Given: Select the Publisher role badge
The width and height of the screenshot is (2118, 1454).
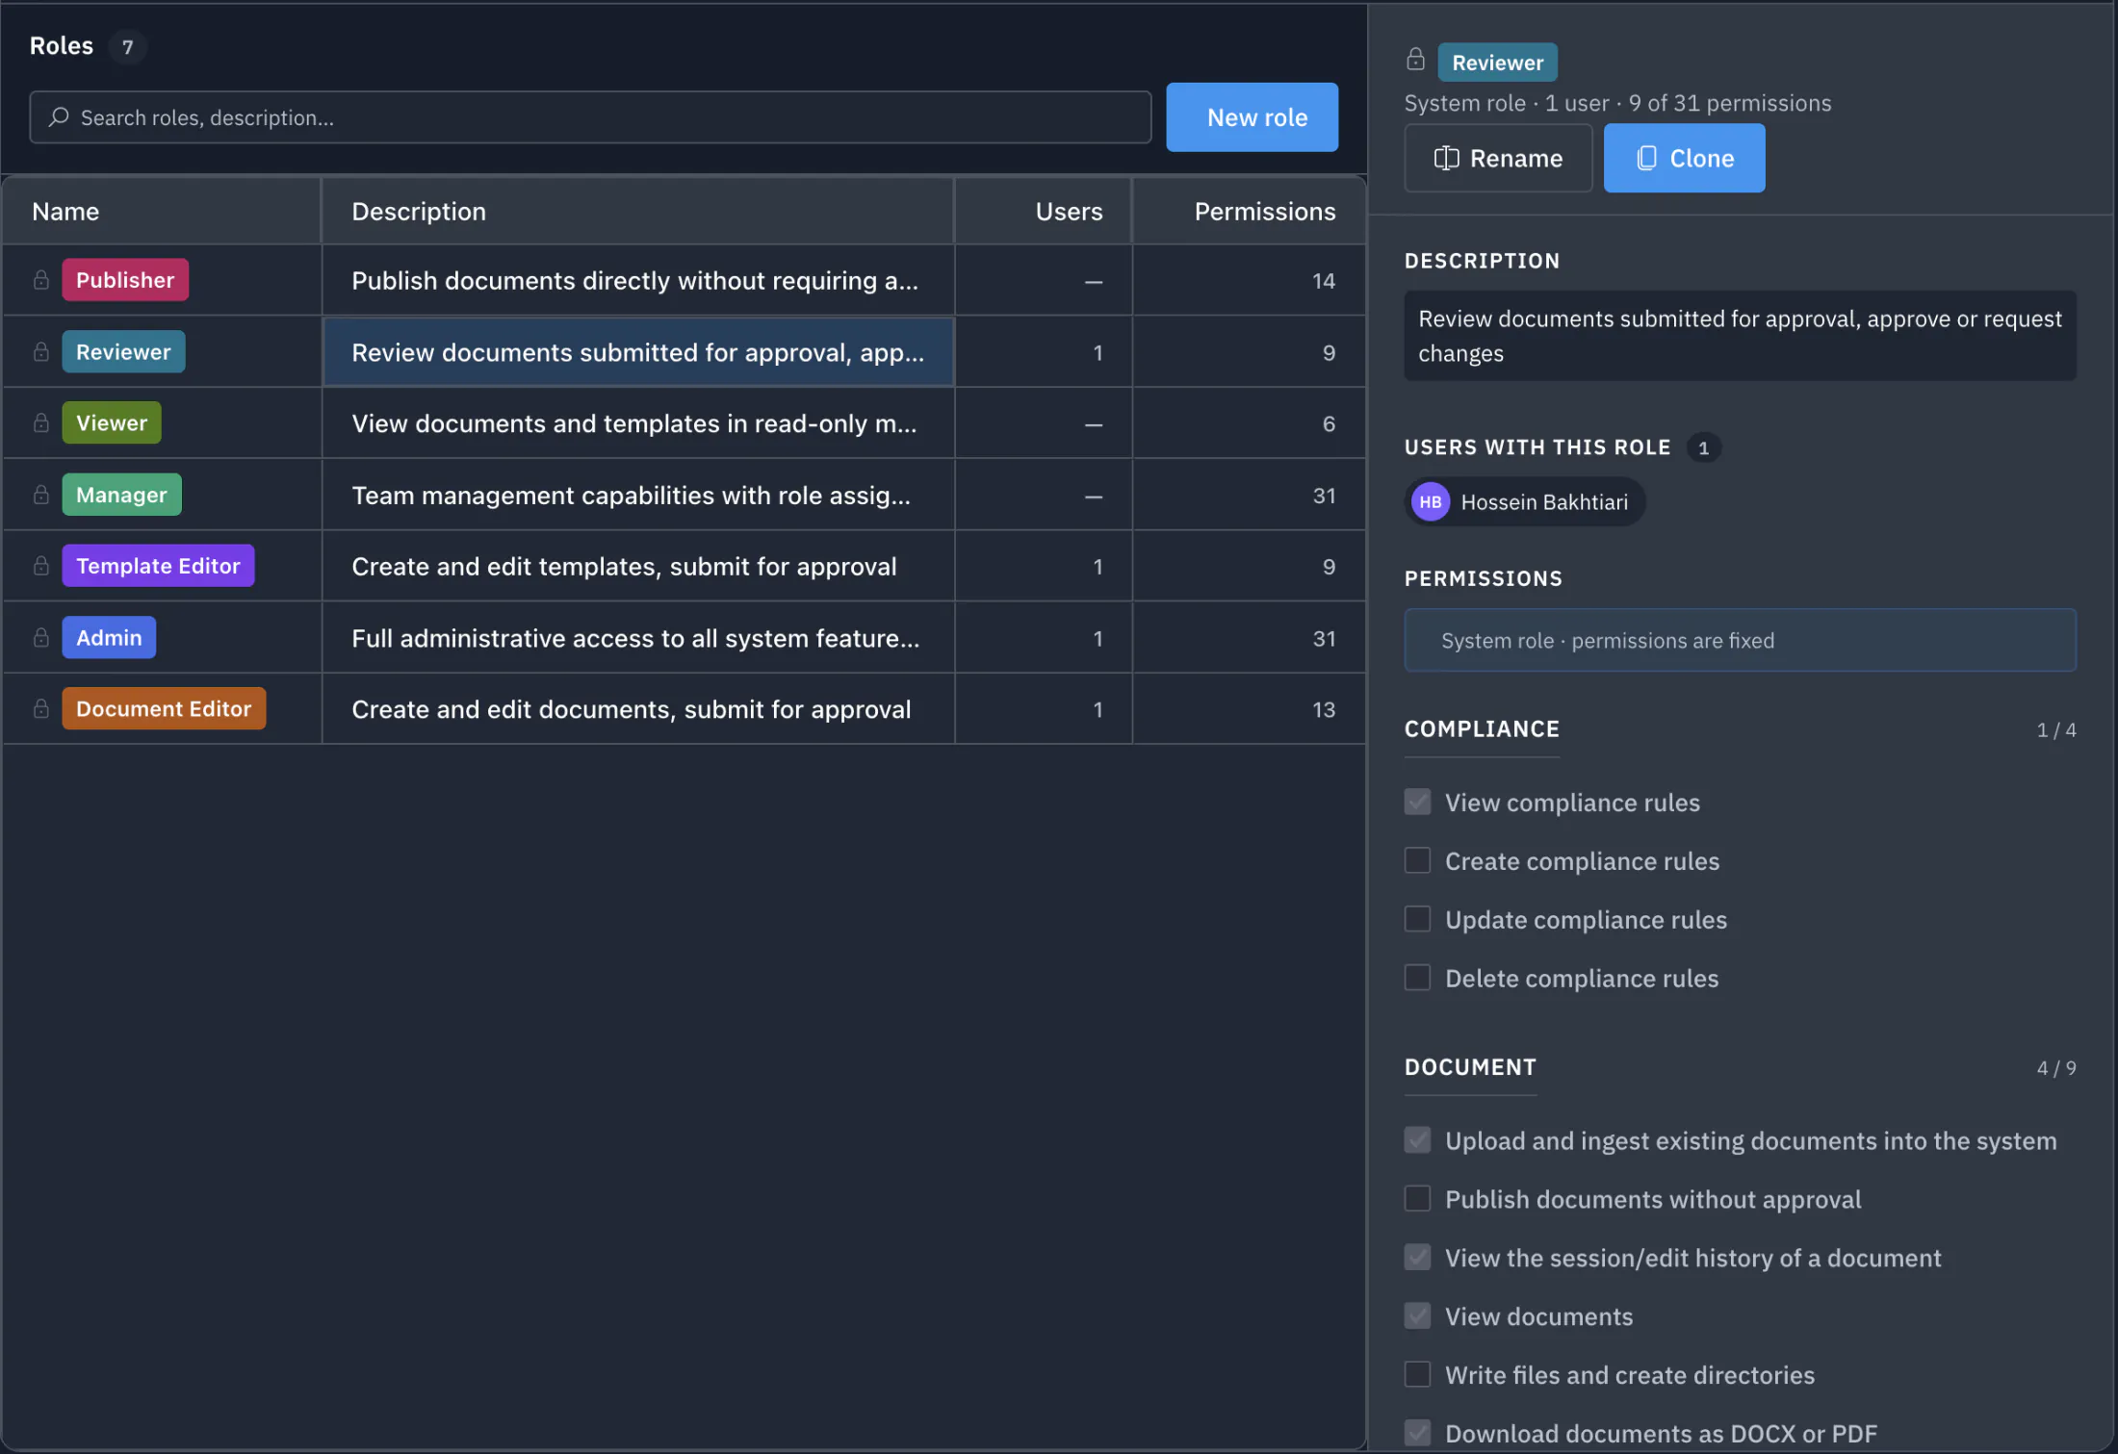Looking at the screenshot, I should (x=125, y=280).
